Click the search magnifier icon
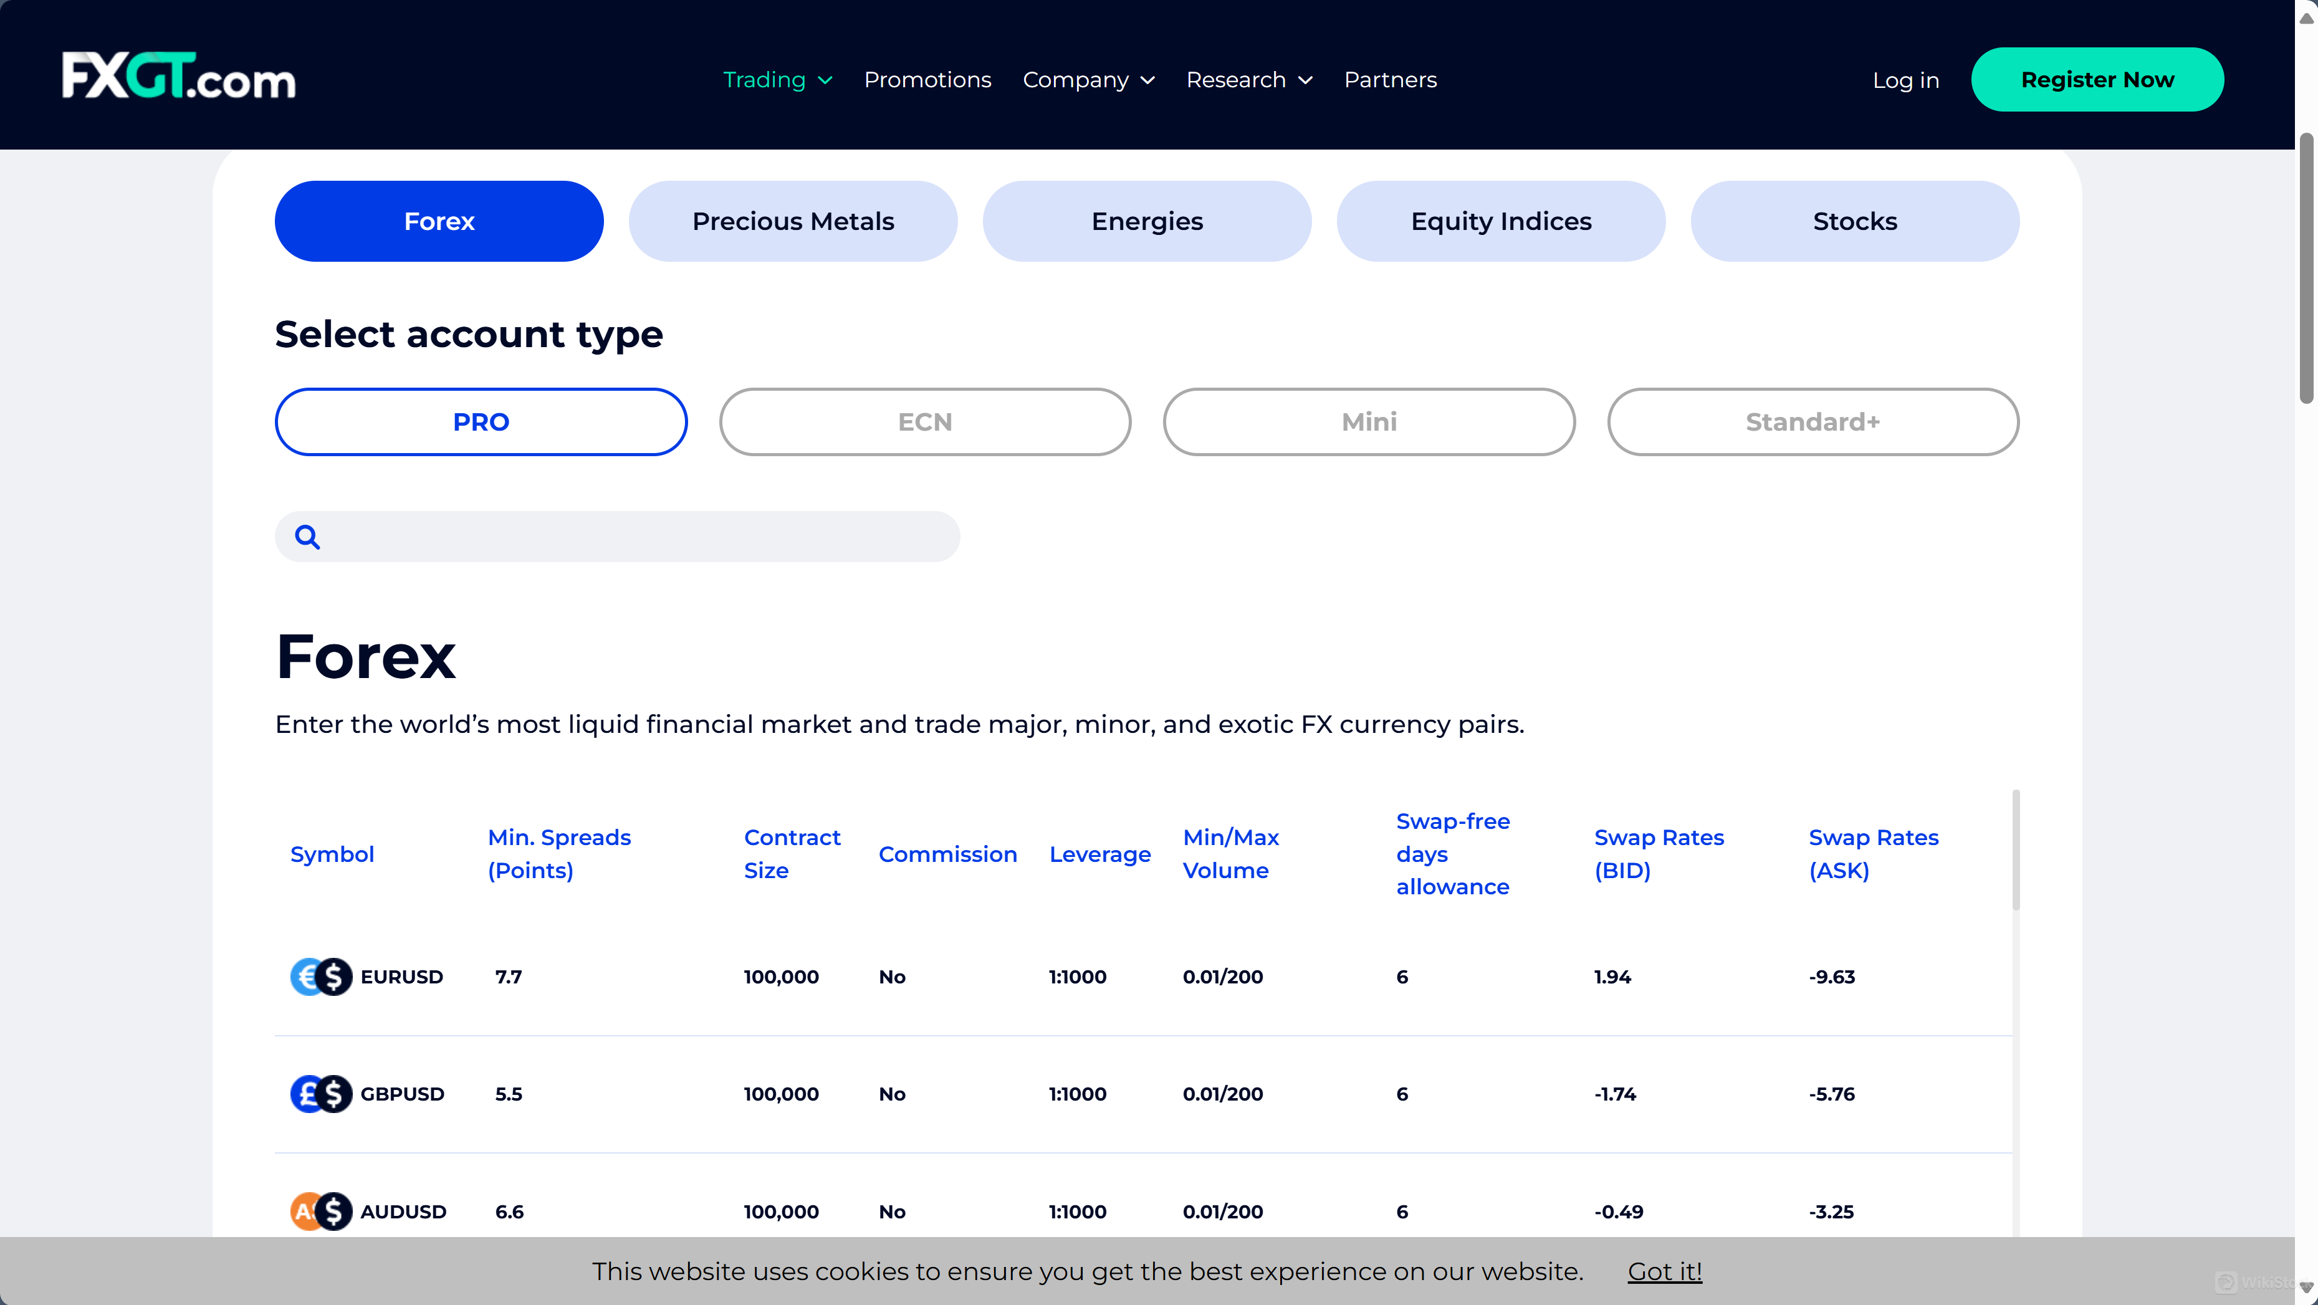2318x1305 pixels. pos(308,537)
